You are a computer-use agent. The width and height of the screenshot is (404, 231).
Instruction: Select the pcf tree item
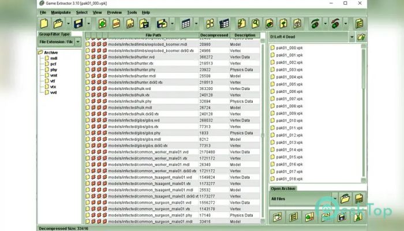pyautogui.click(x=53, y=64)
